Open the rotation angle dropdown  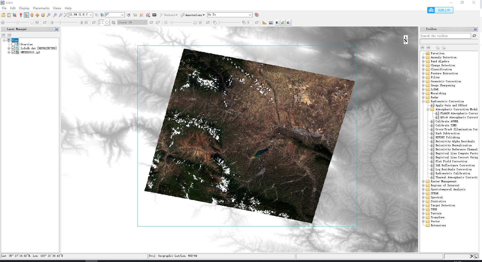[122, 15]
